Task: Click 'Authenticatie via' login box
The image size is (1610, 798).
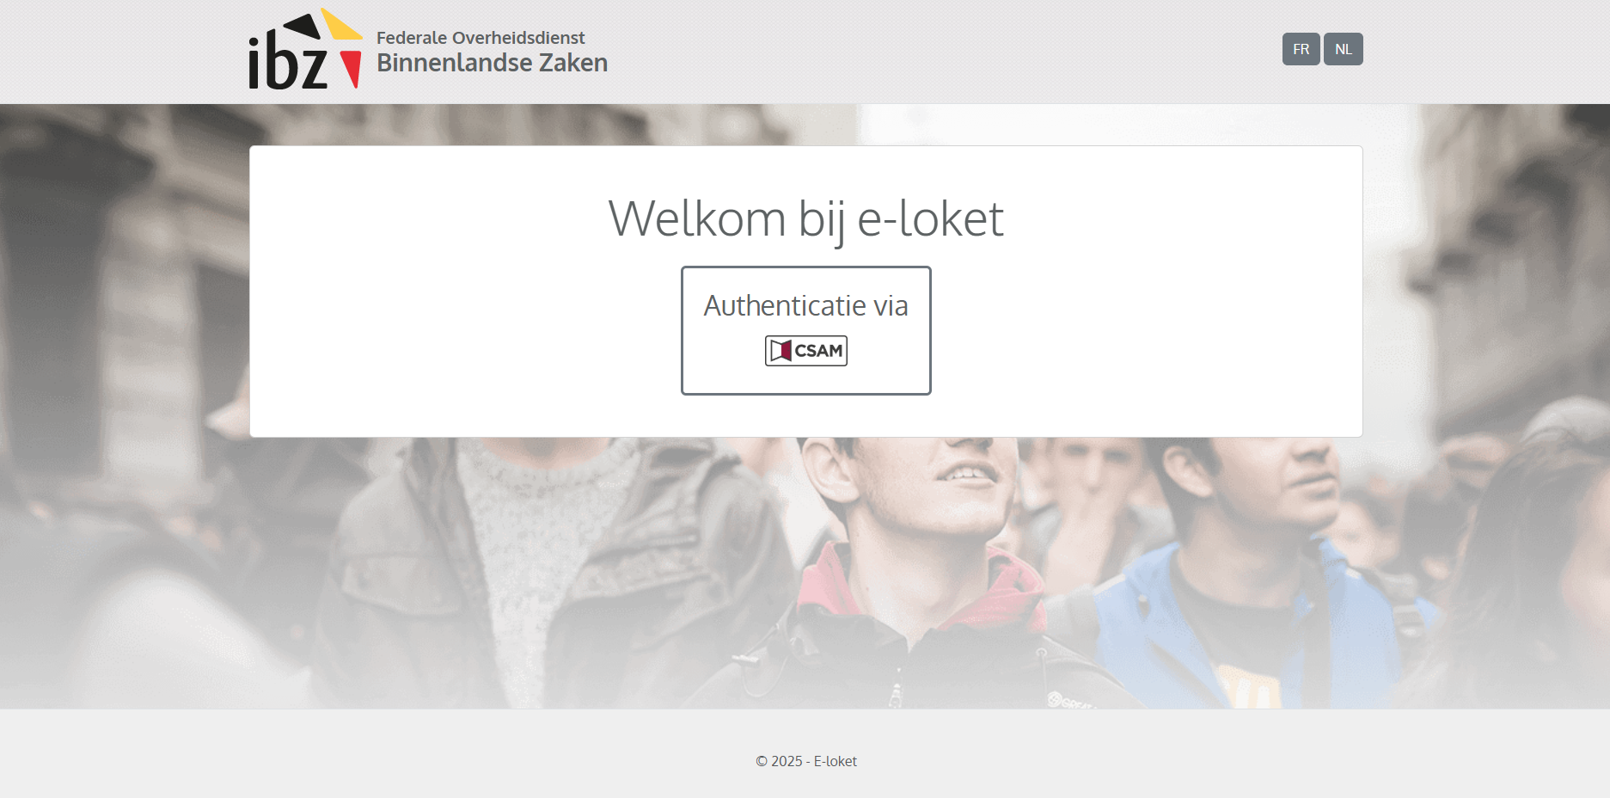Action: [x=806, y=330]
